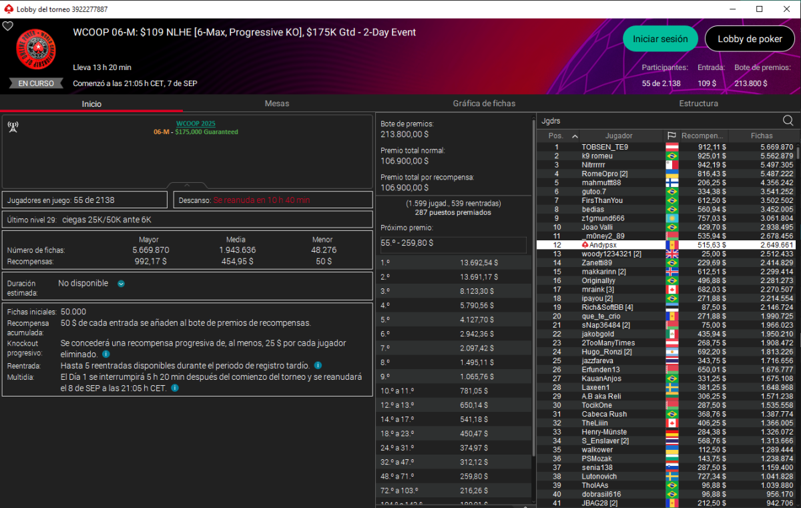Viewport: 801px width, 508px height.
Task: Click the flag next to RomeOpro [2]
Action: [x=672, y=174]
